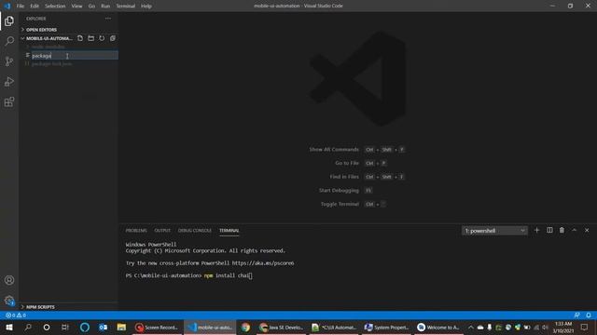597x335 pixels.
Task: Click the New Folder icon in explorer
Action: click(91, 38)
